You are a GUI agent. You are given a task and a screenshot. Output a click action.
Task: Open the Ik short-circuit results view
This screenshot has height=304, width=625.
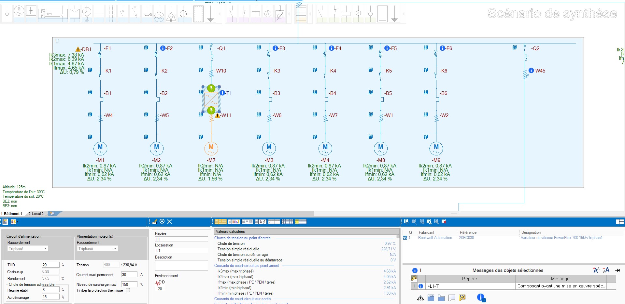(261, 222)
